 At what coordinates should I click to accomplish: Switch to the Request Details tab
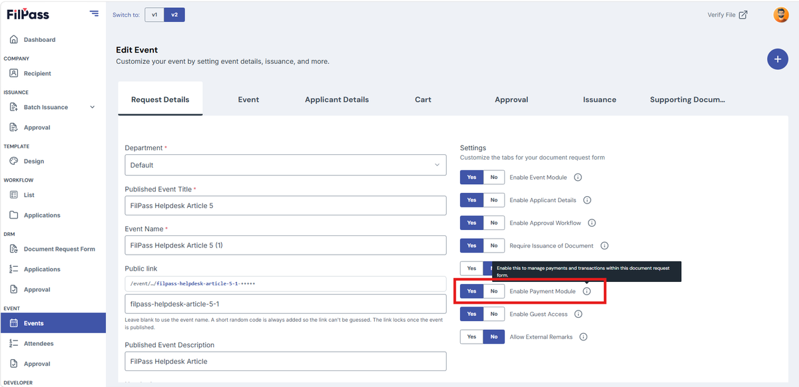pyautogui.click(x=160, y=100)
